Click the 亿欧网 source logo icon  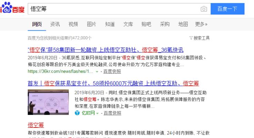[x=77, y=113]
